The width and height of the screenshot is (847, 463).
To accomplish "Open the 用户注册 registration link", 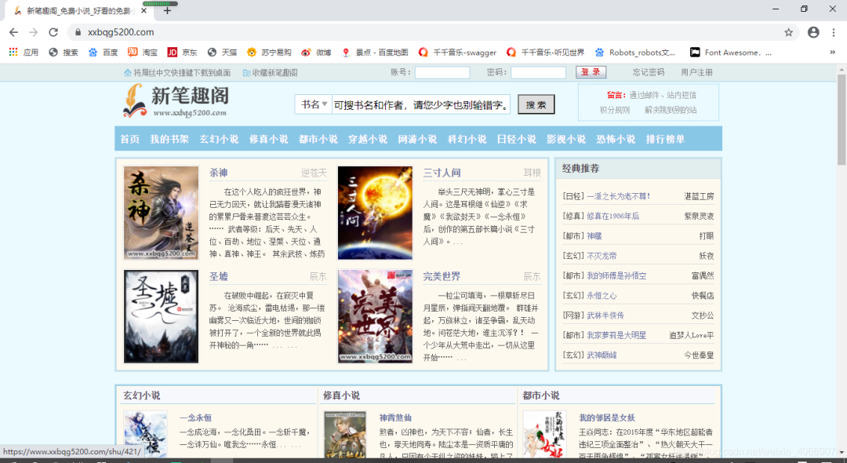I will (x=697, y=72).
